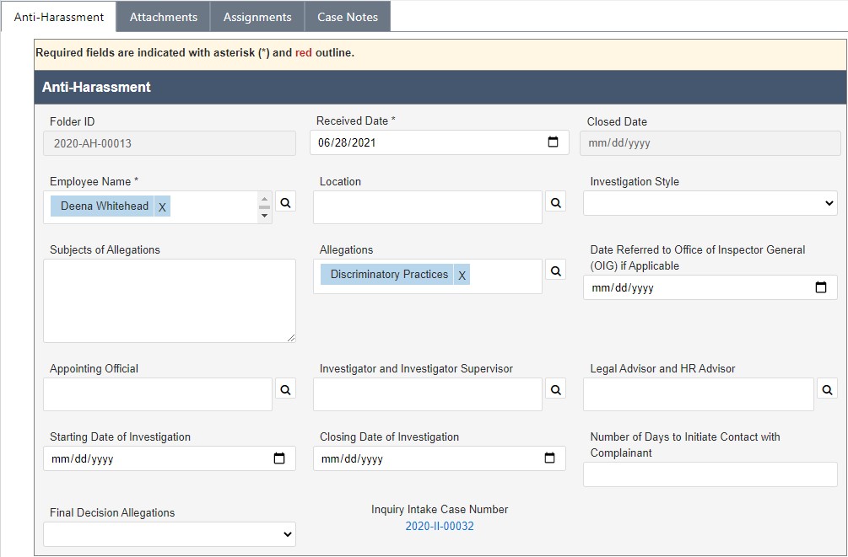This screenshot has height=557, width=848.
Task: Open Closing Date of Investigation calendar
Action: click(549, 458)
